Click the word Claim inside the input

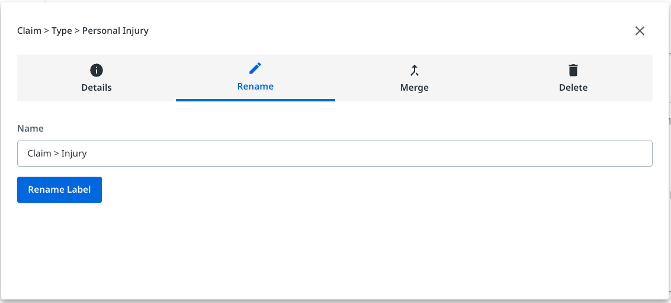click(39, 154)
